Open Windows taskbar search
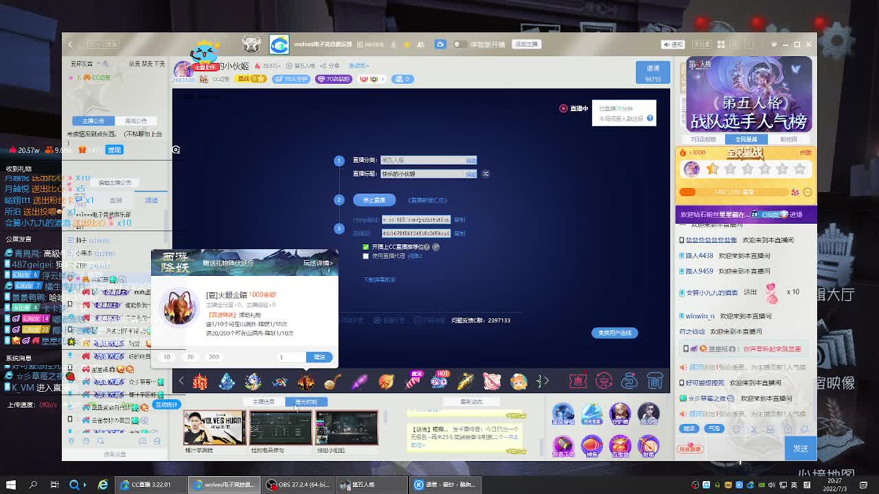The height and width of the screenshot is (494, 879). pyautogui.click(x=32, y=484)
